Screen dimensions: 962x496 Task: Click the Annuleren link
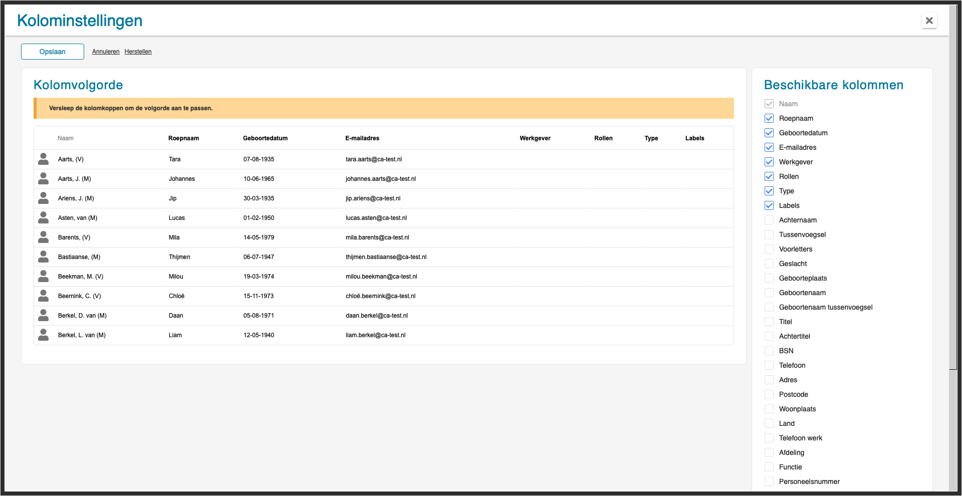(x=106, y=52)
